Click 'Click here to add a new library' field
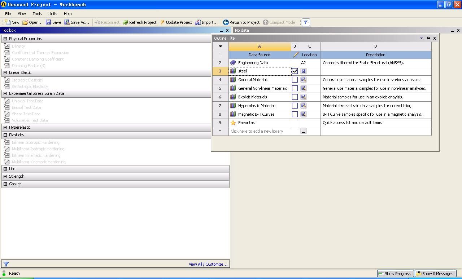Viewport: 462px width, 279px height. tap(260, 131)
